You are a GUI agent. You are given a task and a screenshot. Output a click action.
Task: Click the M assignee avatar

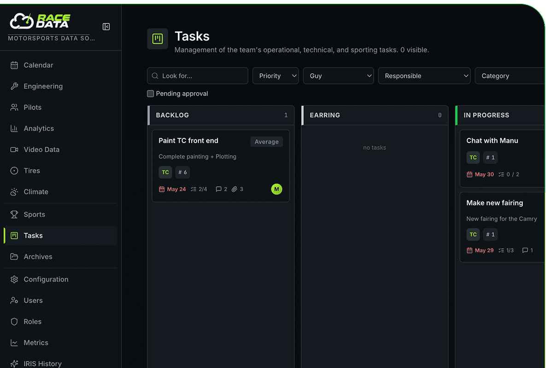pos(276,189)
